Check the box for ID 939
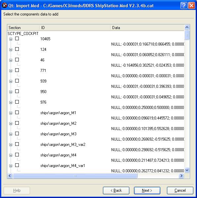 pyautogui.click(x=17, y=81)
